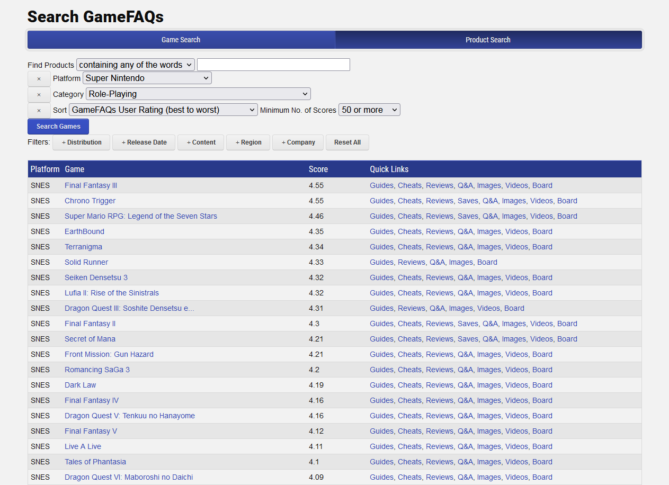Open Board for Secret of Mana
The width and height of the screenshot is (669, 485).
tap(567, 339)
